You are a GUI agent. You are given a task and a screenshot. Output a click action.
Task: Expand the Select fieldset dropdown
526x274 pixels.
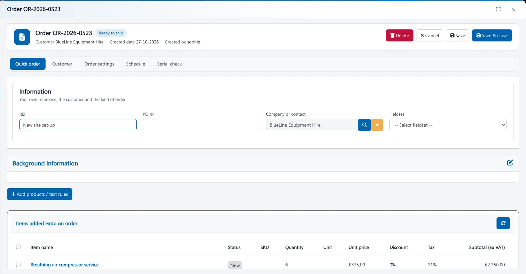pyautogui.click(x=448, y=125)
